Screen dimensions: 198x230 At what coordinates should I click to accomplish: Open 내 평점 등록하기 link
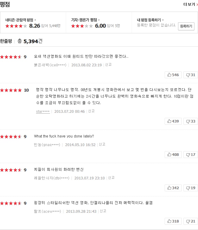(x=151, y=20)
